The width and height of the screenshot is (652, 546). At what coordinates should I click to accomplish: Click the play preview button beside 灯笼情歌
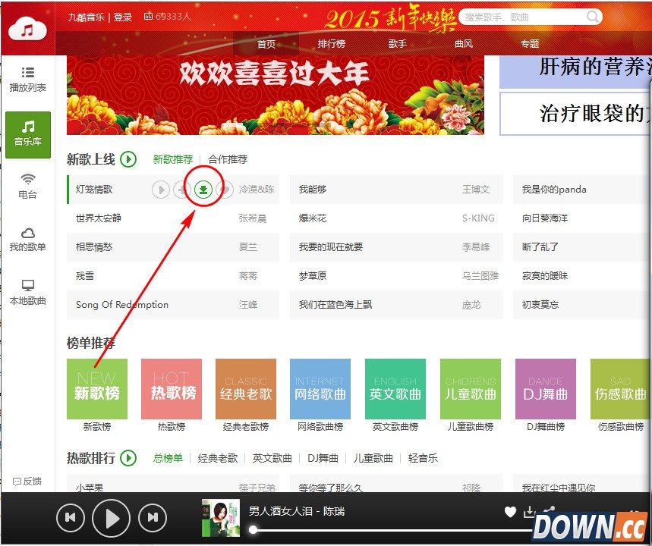(160, 190)
